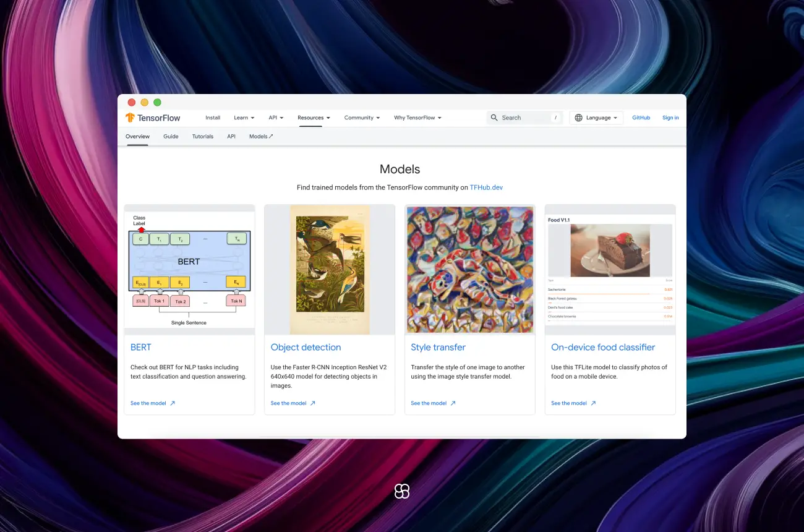The height and width of the screenshot is (532, 804).
Task: Click the Sign in link
Action: click(670, 118)
